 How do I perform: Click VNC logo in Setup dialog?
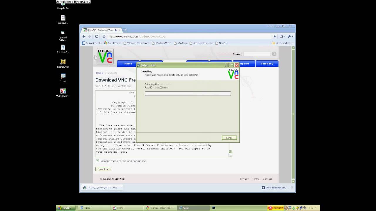coord(233,74)
